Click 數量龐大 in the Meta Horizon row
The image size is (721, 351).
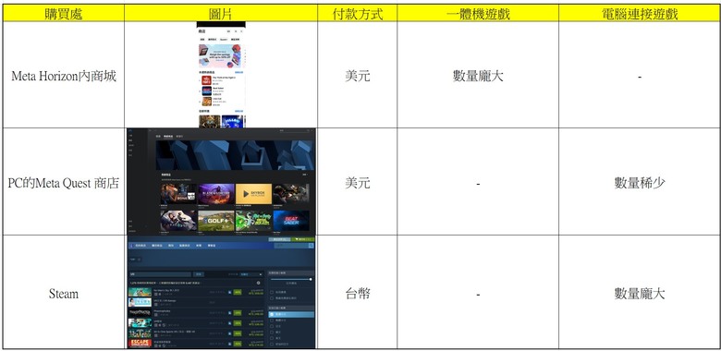point(478,76)
